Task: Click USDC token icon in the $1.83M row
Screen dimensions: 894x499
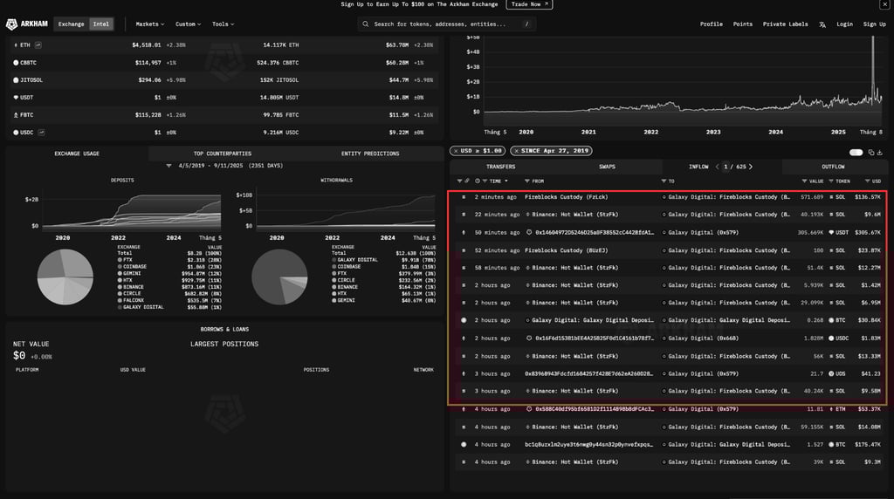Action: point(831,338)
